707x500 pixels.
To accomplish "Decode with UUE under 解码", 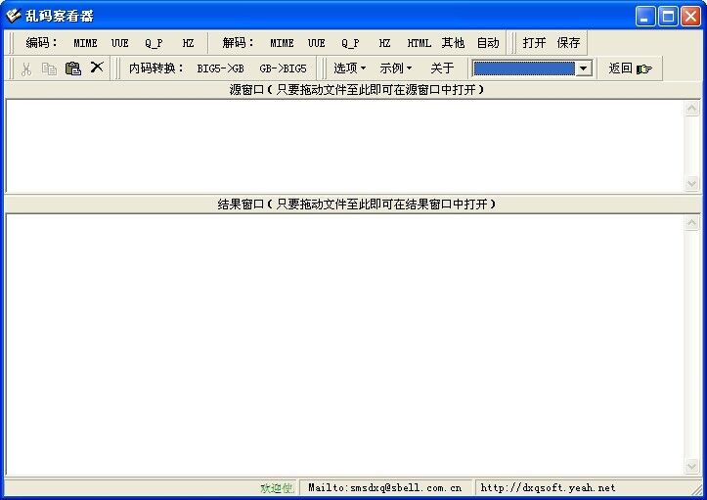I will click(317, 43).
